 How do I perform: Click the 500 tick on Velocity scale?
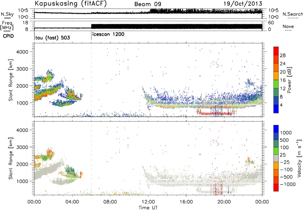tap(284, 140)
